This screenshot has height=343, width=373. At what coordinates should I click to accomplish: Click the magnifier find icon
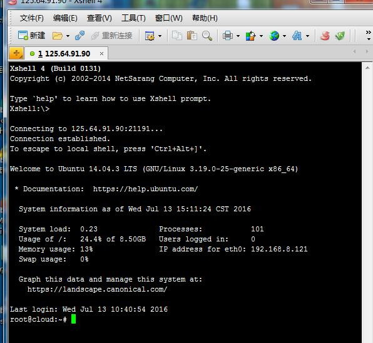click(x=207, y=36)
